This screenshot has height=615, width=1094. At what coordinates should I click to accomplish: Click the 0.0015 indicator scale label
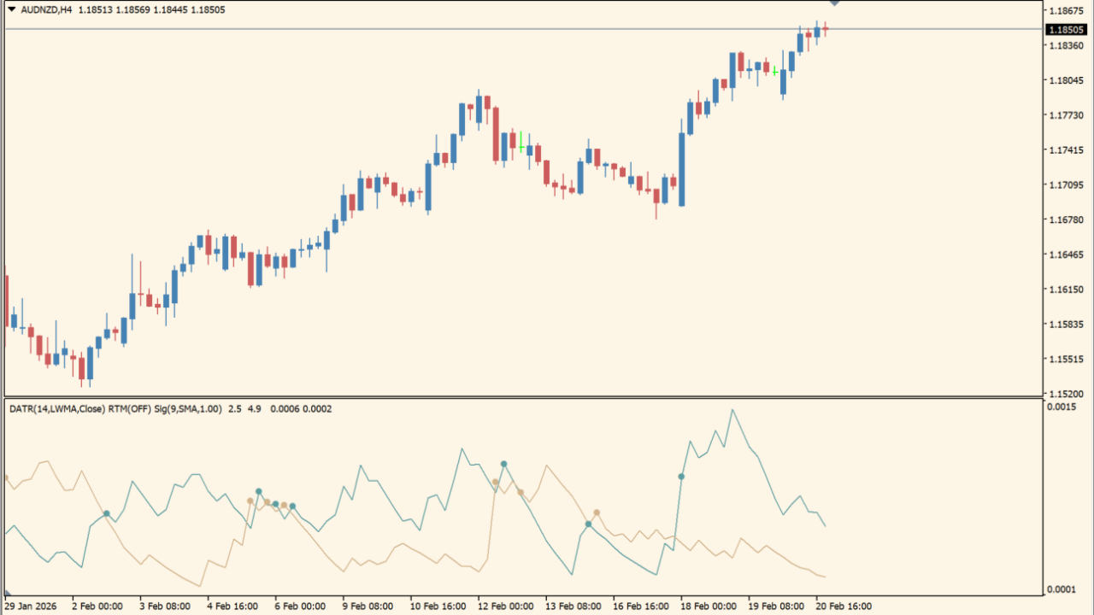(1062, 407)
